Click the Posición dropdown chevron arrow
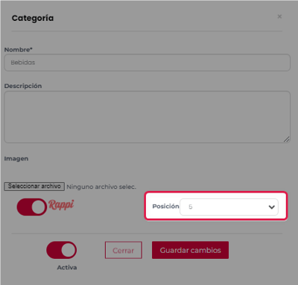Image resolution: width=298 pixels, height=285 pixels. point(271,207)
